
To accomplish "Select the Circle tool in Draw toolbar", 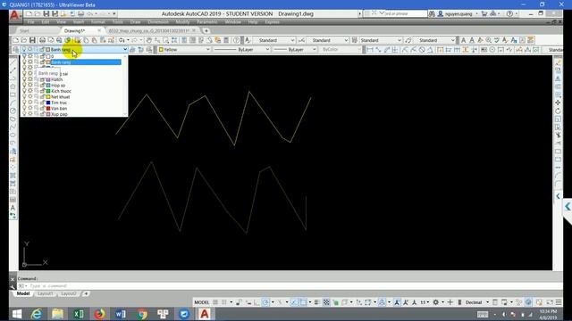I will tap(13, 111).
